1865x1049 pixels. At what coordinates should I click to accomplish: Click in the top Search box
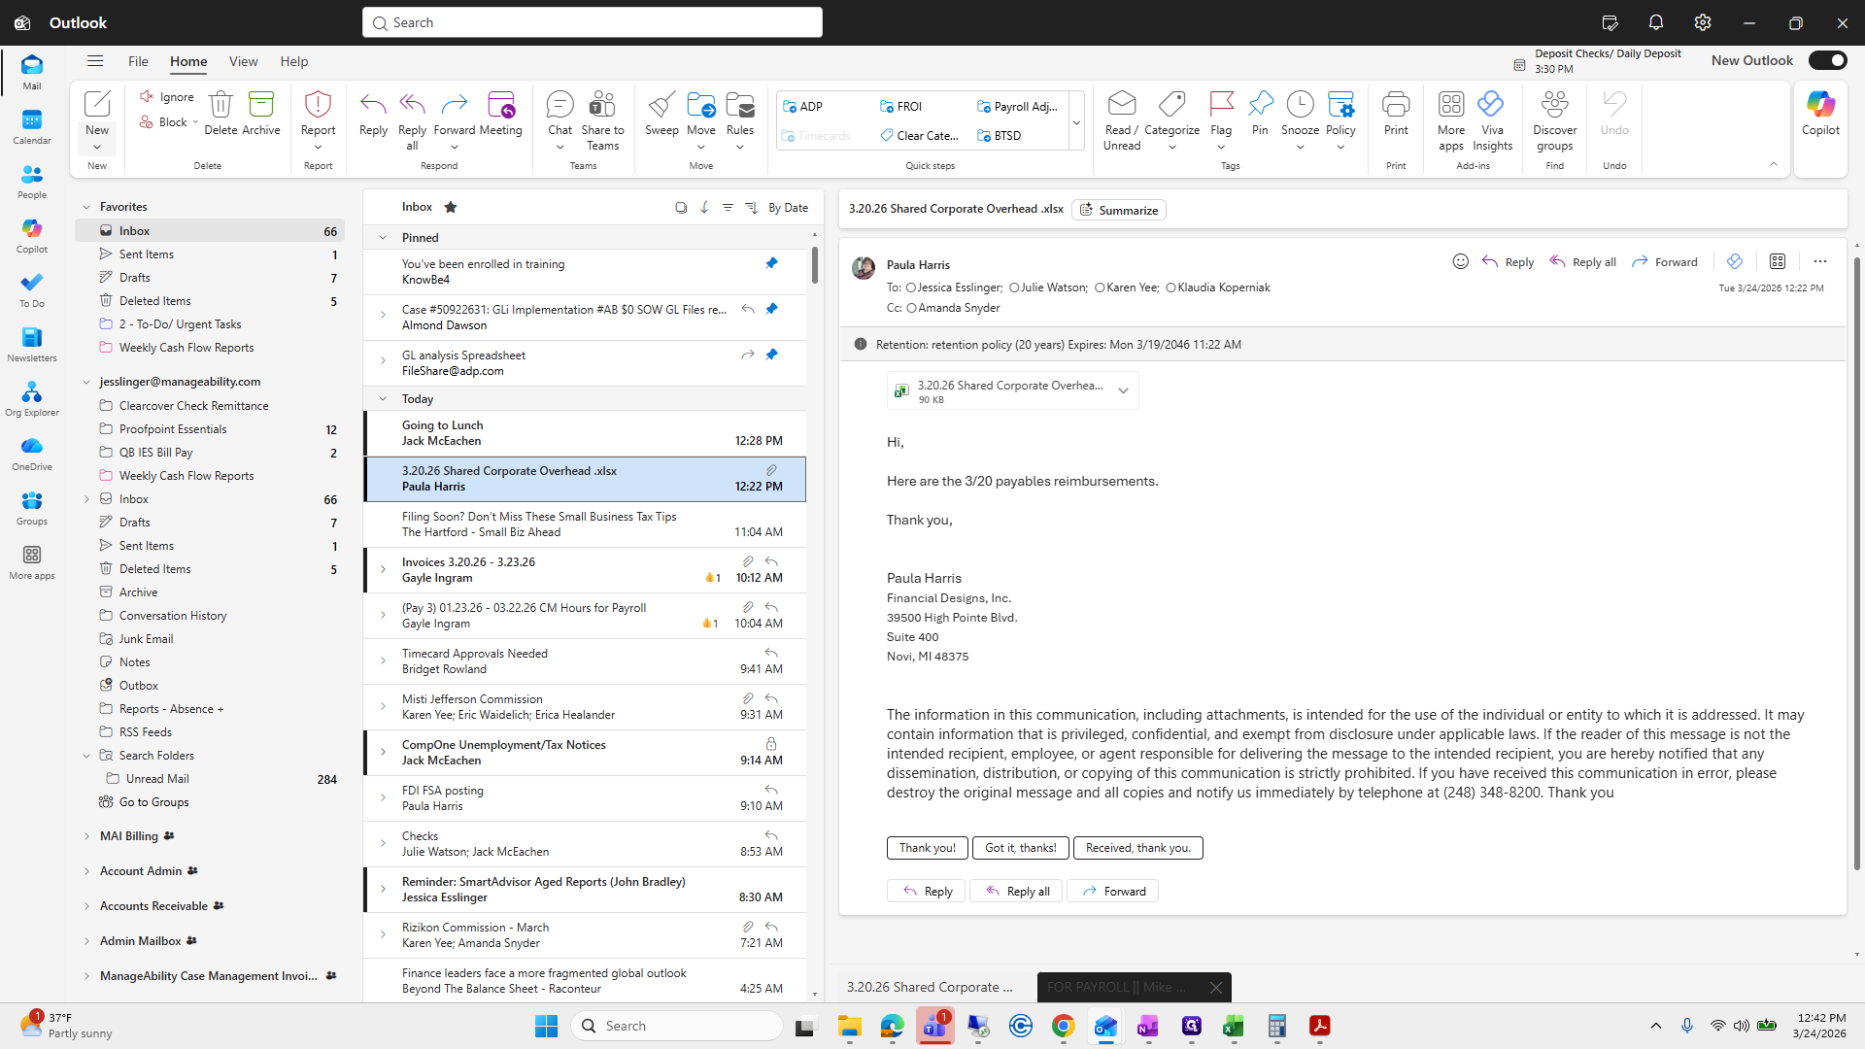pyautogui.click(x=593, y=22)
